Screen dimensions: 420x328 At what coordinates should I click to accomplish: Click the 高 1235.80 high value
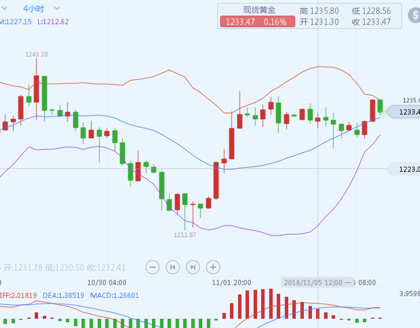[x=319, y=11]
